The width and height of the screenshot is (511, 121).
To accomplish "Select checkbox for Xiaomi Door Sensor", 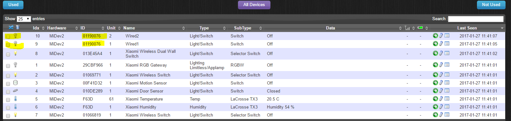I will click(x=8, y=92).
